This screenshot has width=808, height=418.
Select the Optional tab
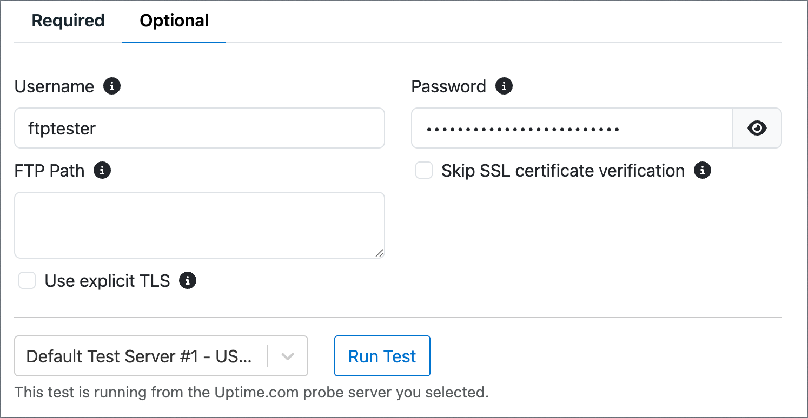(174, 21)
